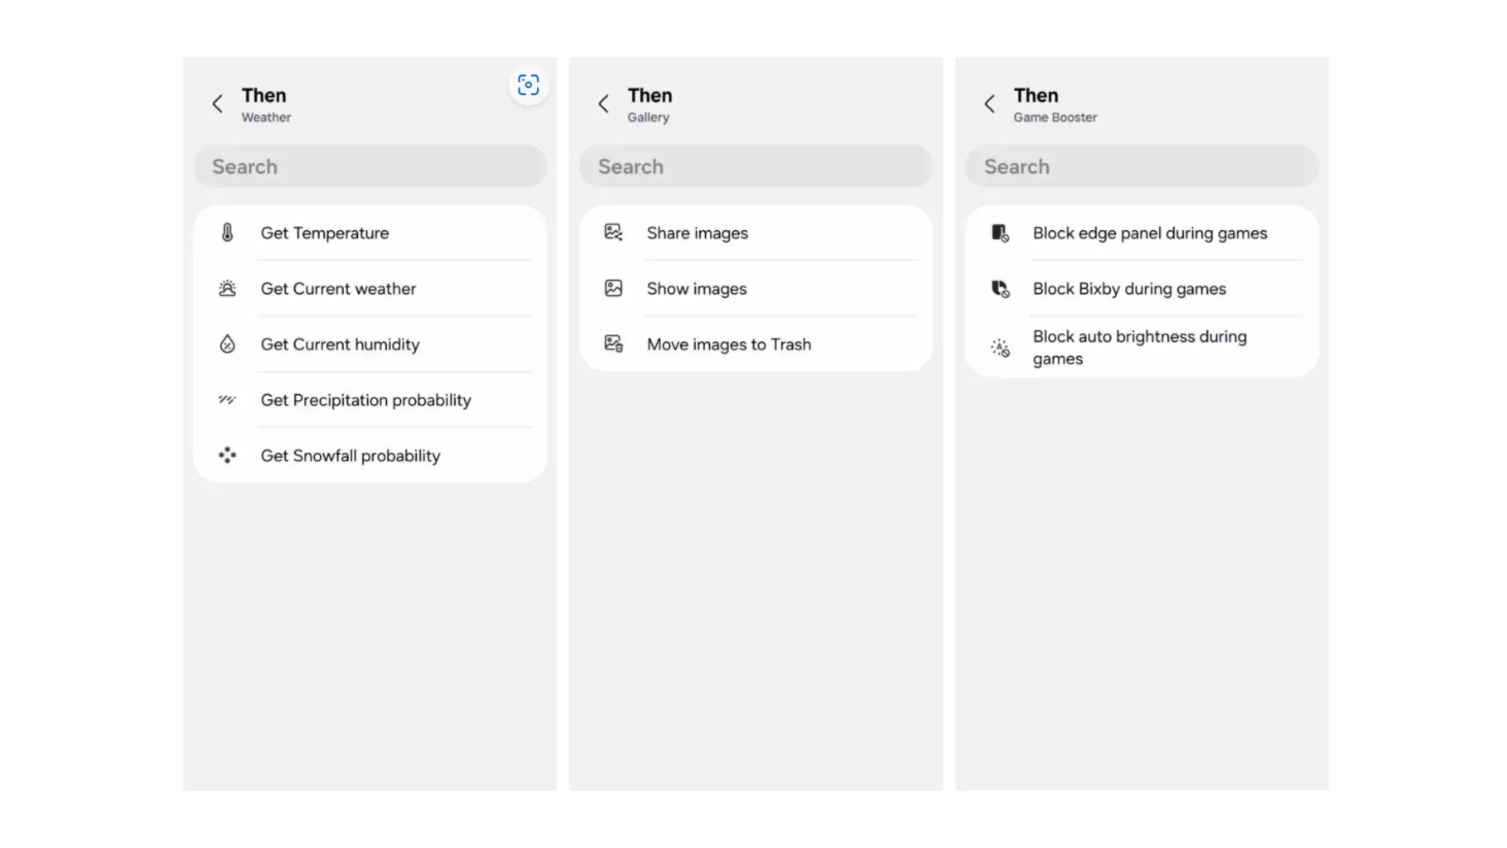The height and width of the screenshot is (848, 1507).
Task: Tap the Move images to Trash icon
Action: [613, 344]
